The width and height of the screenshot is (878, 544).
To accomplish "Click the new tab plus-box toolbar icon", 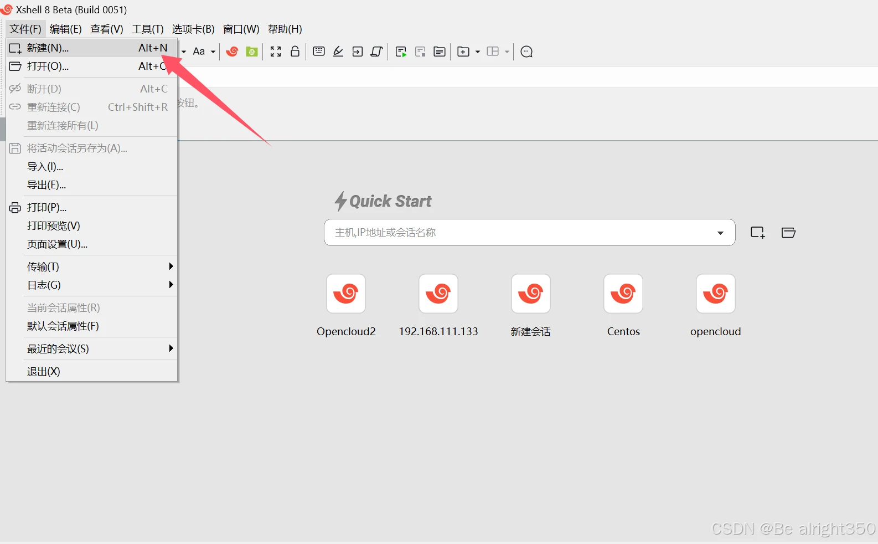I will pos(463,52).
